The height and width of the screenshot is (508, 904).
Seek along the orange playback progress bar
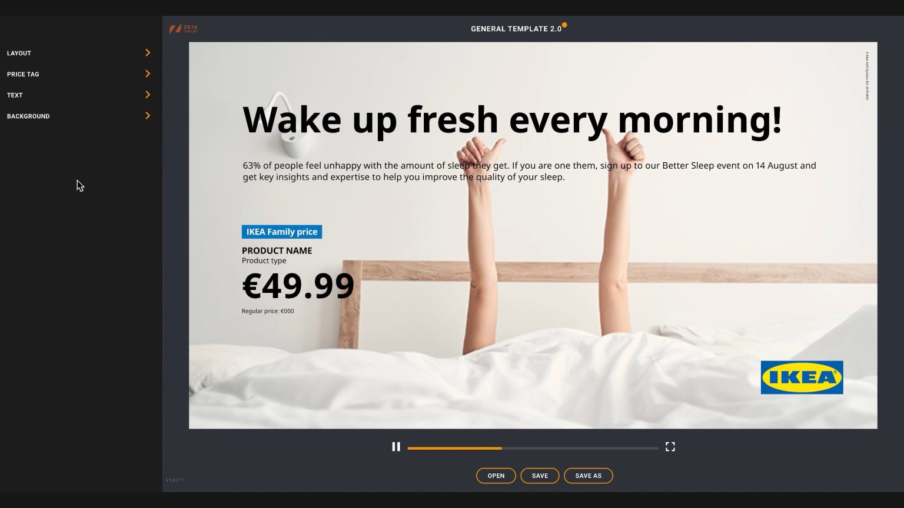click(533, 448)
